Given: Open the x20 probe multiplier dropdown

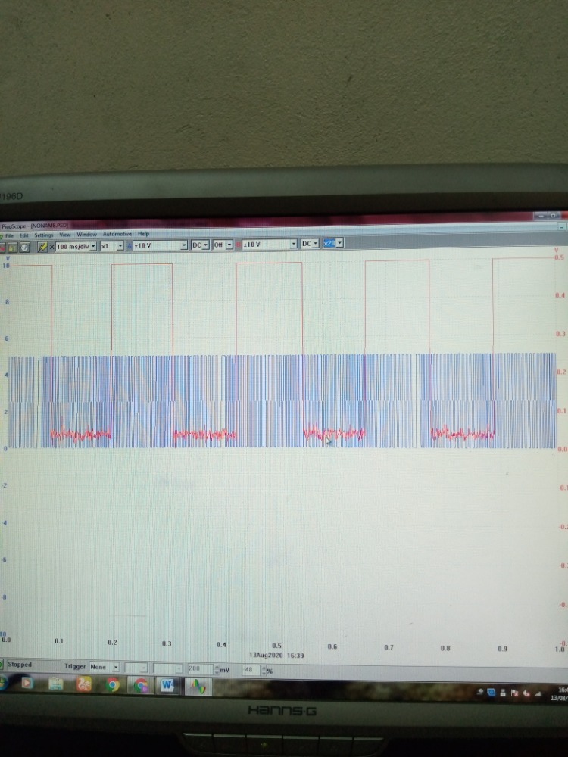Looking at the screenshot, I should coord(333,243).
